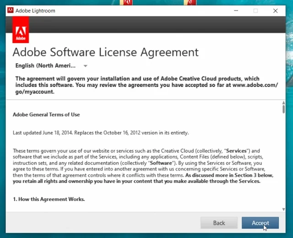This screenshot has width=293, height=238.
Task: Click the "Adobe General Terms of Use" heading
Action: (x=46, y=114)
